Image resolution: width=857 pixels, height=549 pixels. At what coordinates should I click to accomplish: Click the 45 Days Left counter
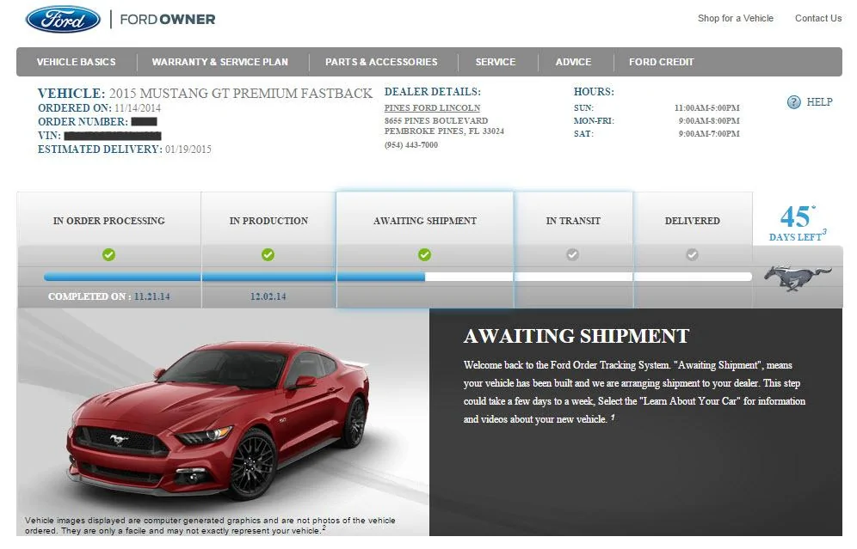coord(798,223)
